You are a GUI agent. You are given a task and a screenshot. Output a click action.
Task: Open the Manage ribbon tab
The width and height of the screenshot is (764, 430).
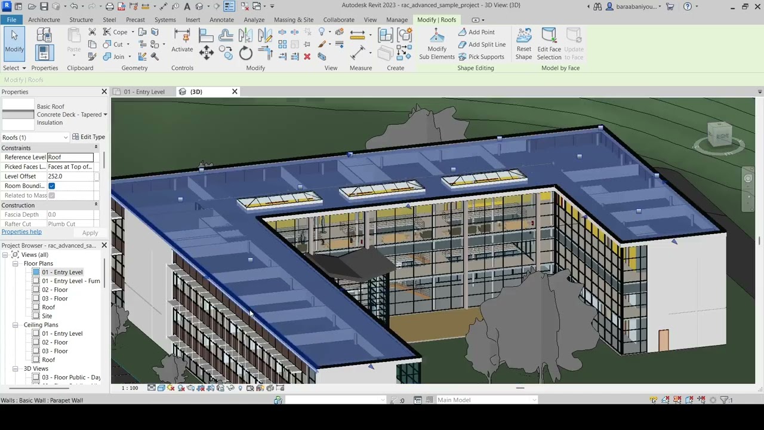pyautogui.click(x=397, y=20)
